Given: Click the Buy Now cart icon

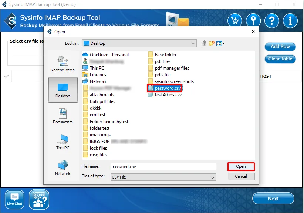Looking at the screenshot, I should [x=235, y=21].
